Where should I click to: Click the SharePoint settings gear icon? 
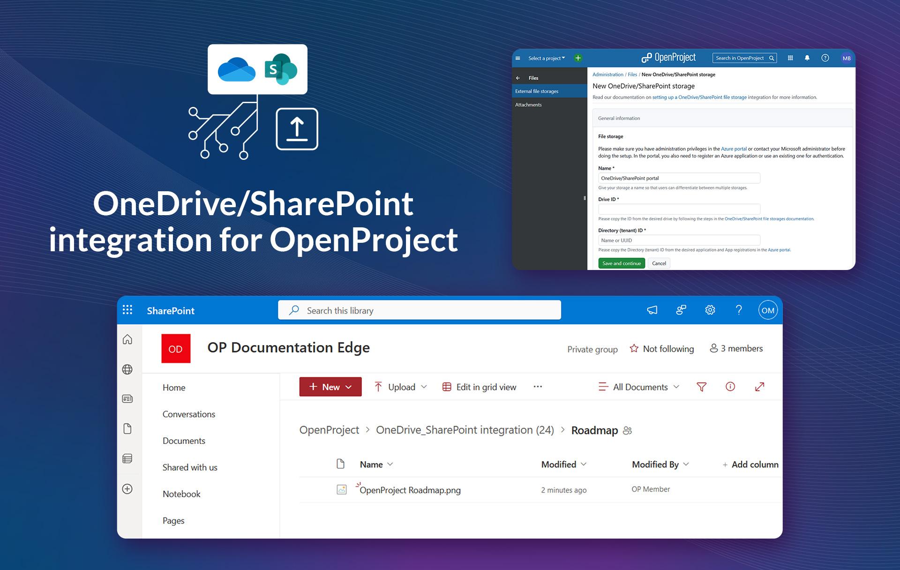[x=710, y=310]
